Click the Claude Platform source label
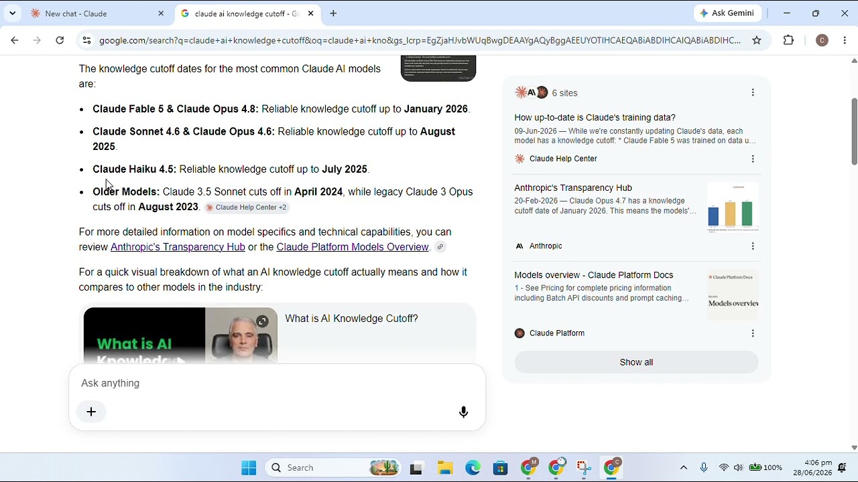This screenshot has height=482, width=858. pyautogui.click(x=557, y=333)
